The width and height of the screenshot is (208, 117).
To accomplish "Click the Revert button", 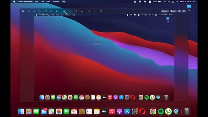I will coord(165,11).
